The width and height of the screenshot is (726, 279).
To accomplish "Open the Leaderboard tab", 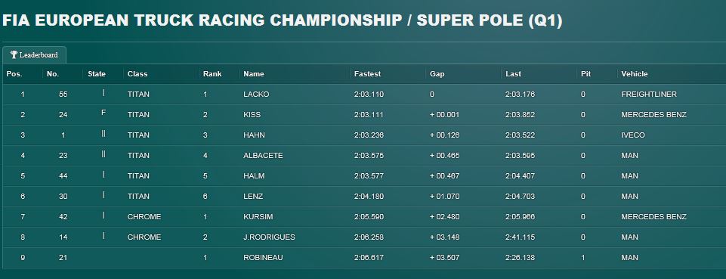I will pyautogui.click(x=34, y=54).
